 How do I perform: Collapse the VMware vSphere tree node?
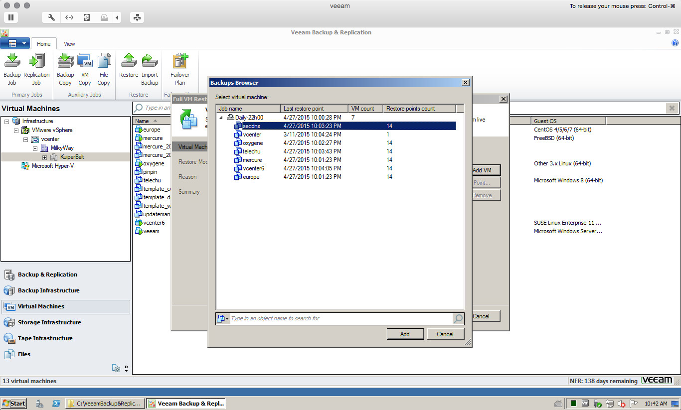tap(16, 131)
